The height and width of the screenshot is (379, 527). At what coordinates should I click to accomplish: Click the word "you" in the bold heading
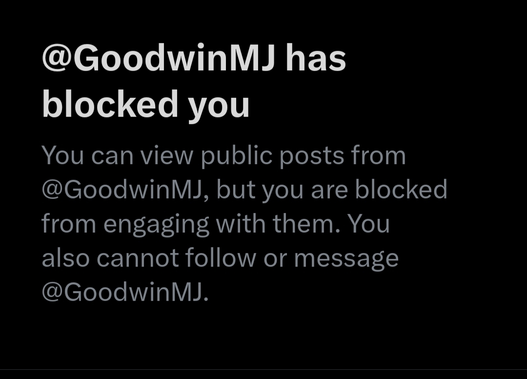coord(219,107)
